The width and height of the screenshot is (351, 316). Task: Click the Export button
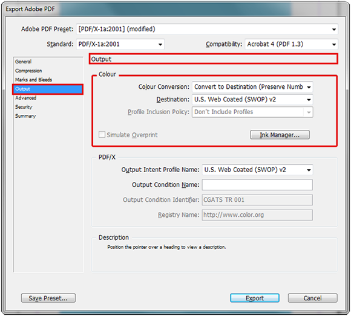[255, 298]
